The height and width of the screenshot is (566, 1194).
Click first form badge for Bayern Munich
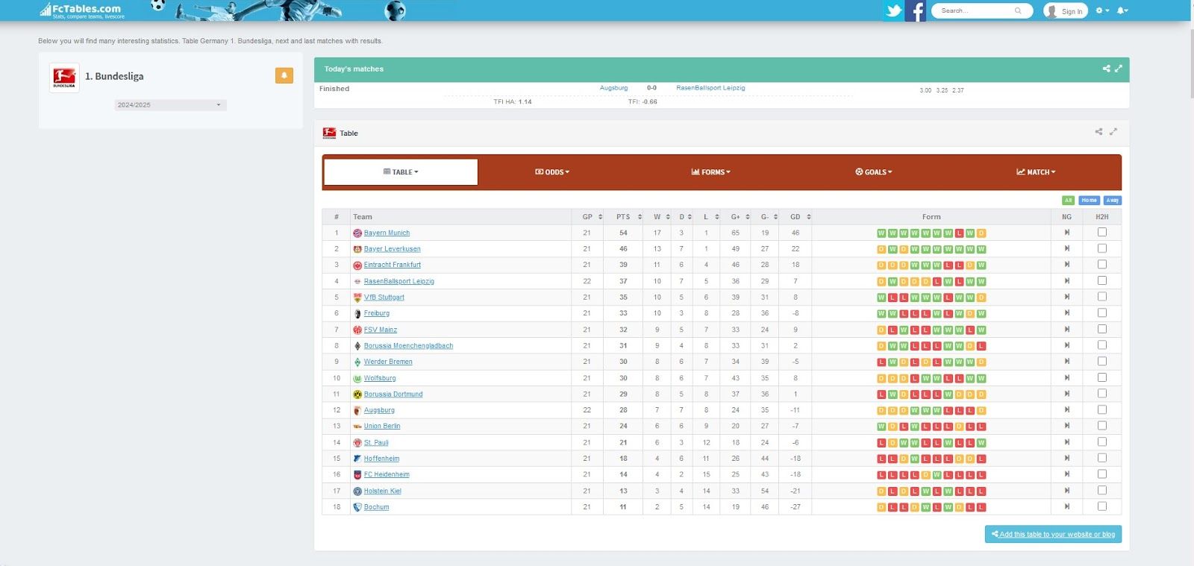(x=881, y=233)
